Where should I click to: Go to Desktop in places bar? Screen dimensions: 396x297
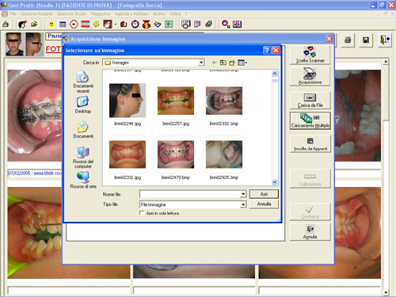(x=83, y=105)
